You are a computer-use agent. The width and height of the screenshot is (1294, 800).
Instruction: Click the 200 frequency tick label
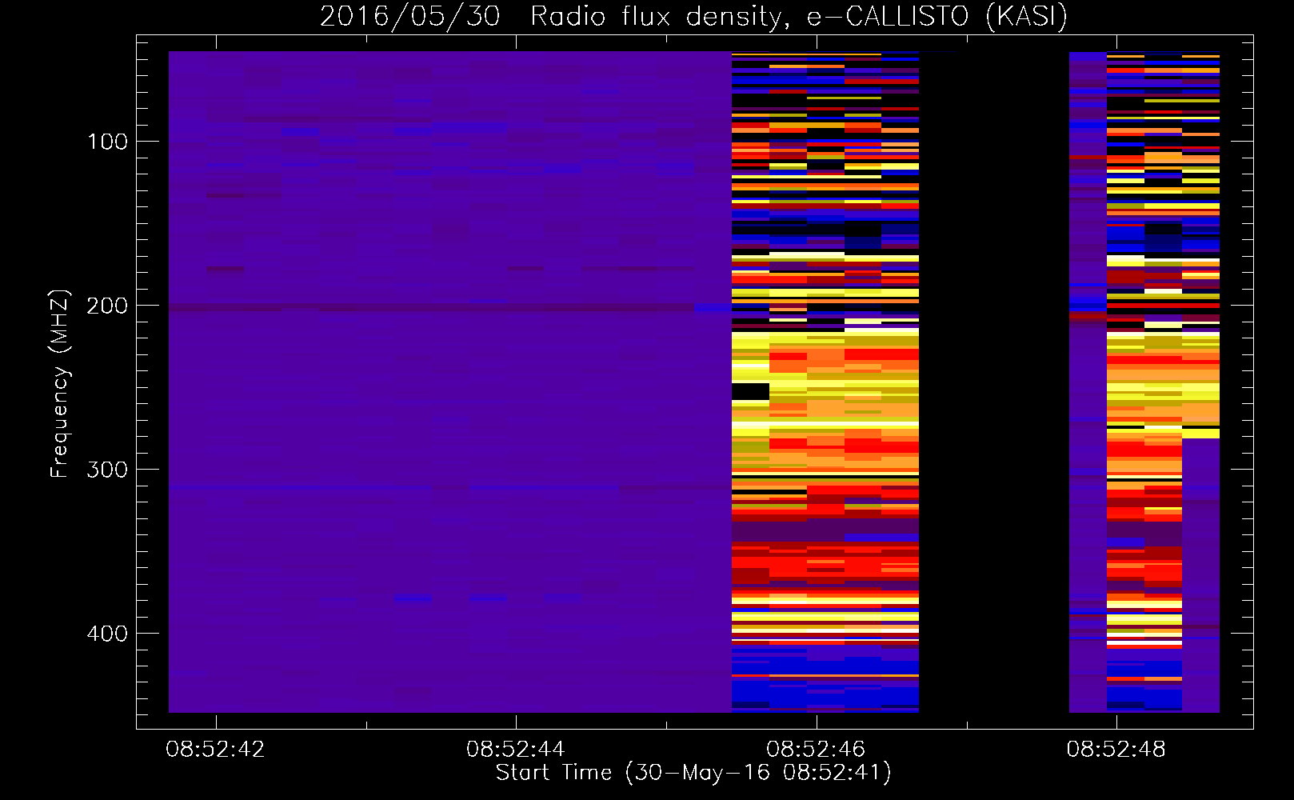(x=107, y=306)
